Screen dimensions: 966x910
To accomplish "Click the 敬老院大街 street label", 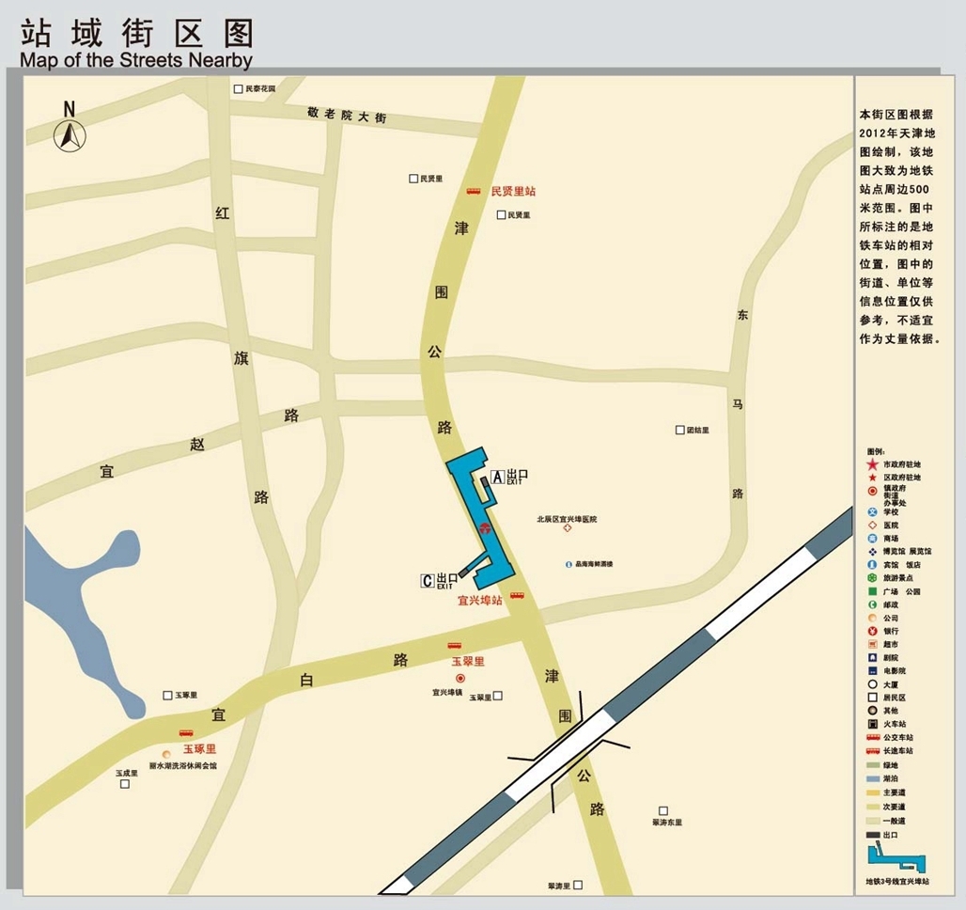I will point(347,116).
